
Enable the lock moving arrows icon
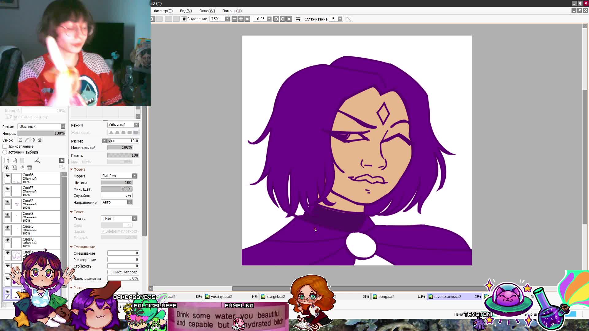pos(33,140)
